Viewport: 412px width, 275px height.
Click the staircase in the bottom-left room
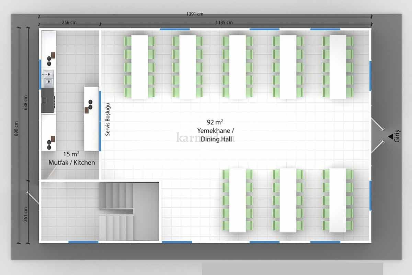117,211
